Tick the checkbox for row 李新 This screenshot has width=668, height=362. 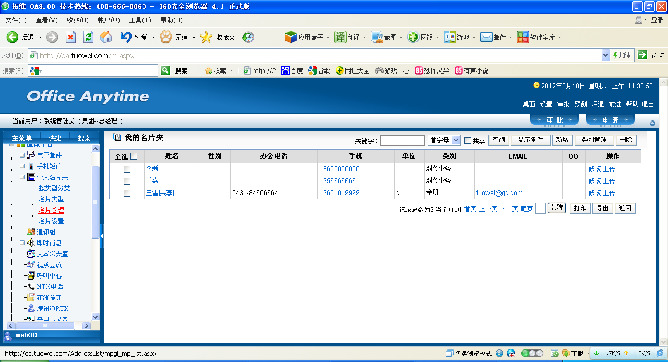coord(127,169)
